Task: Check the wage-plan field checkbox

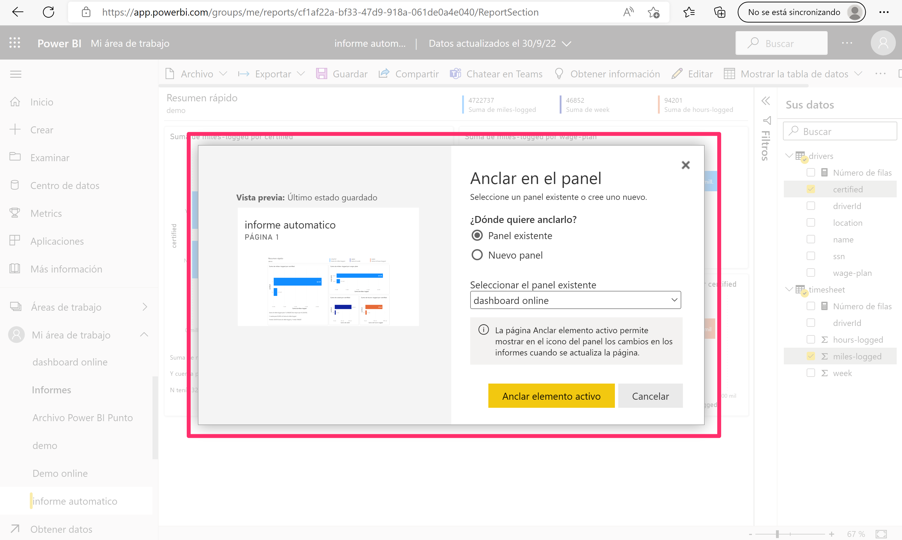Action: tap(811, 273)
